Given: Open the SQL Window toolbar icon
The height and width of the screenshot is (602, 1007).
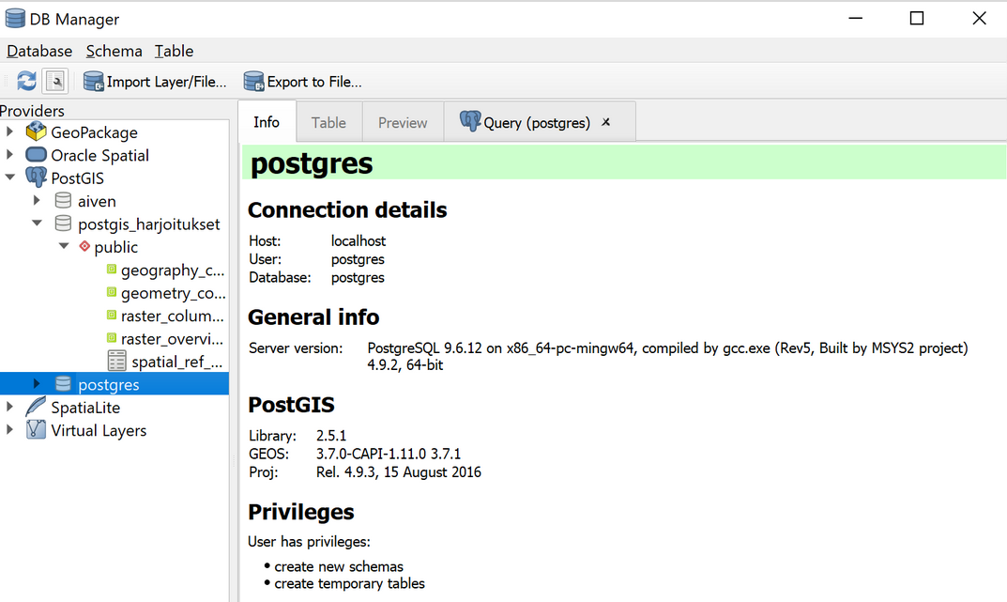Looking at the screenshot, I should [x=55, y=82].
